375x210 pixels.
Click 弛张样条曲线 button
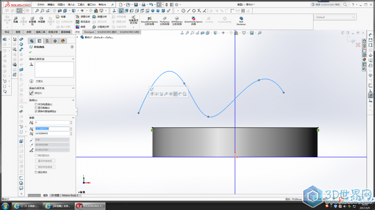[x=45, y=167]
